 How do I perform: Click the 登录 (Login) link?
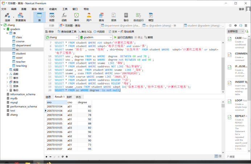tap(242, 9)
